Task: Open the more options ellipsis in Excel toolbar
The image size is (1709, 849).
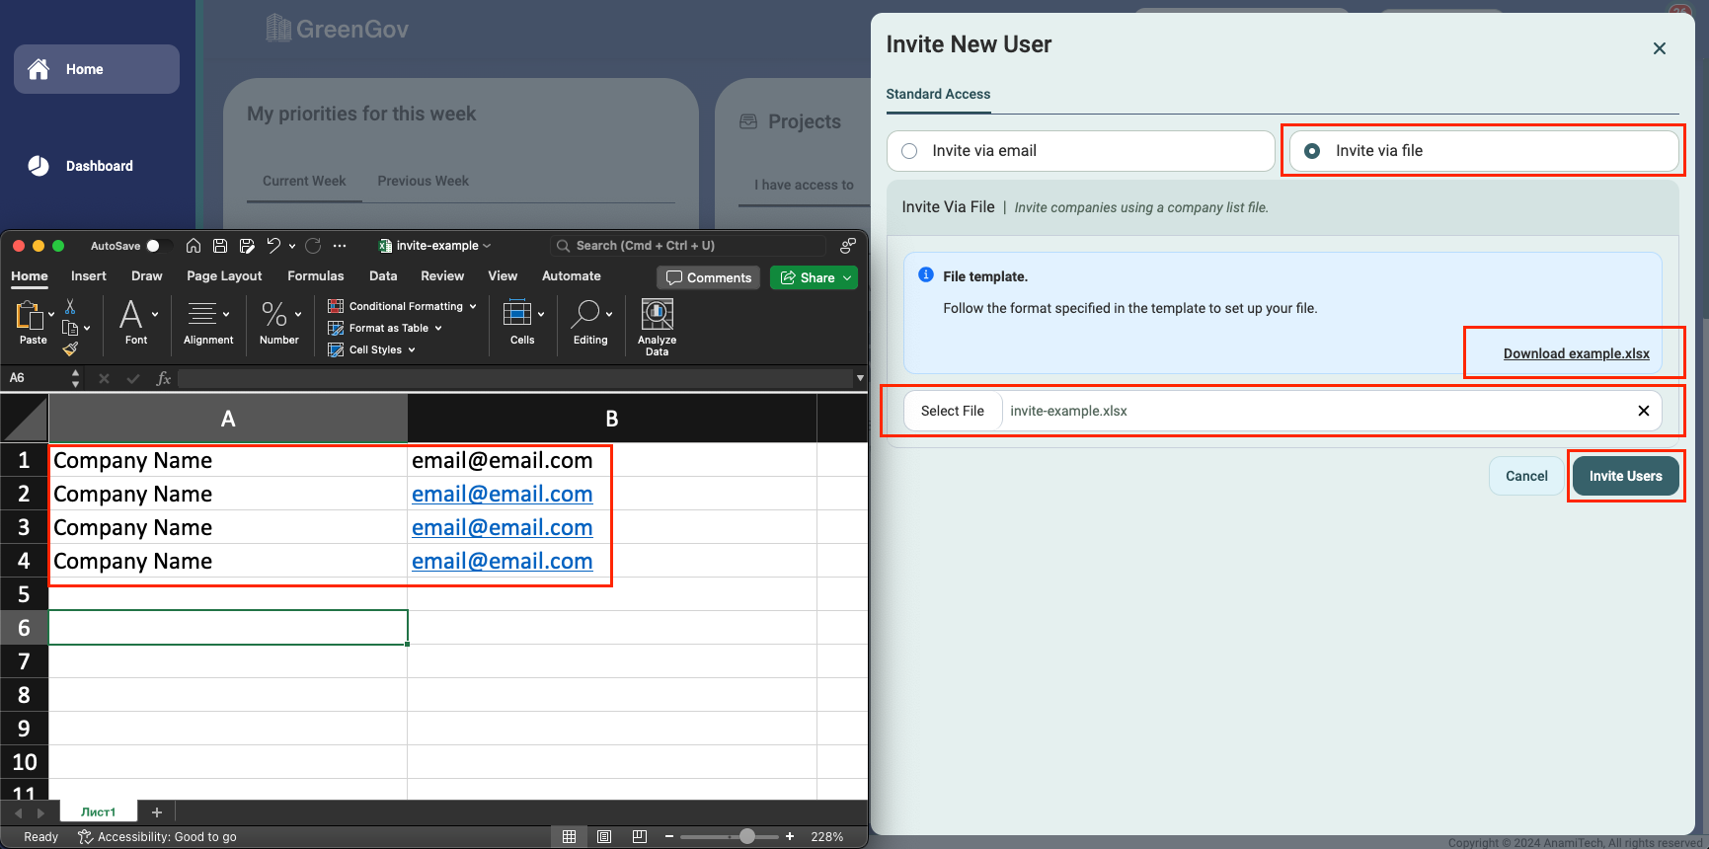Action: coord(340,246)
